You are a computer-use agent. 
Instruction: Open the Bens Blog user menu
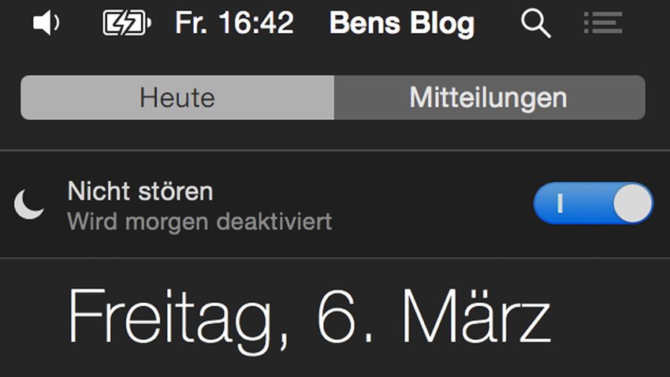point(402,23)
